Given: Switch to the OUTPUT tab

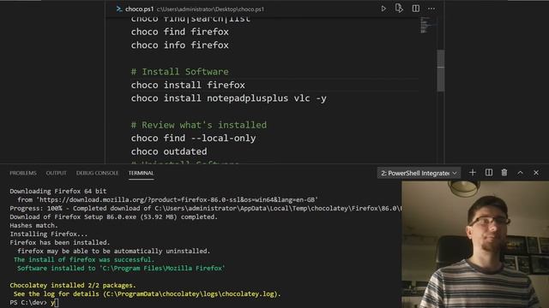Looking at the screenshot, I should click(x=56, y=173).
